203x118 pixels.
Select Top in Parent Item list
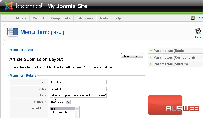coord(62,109)
